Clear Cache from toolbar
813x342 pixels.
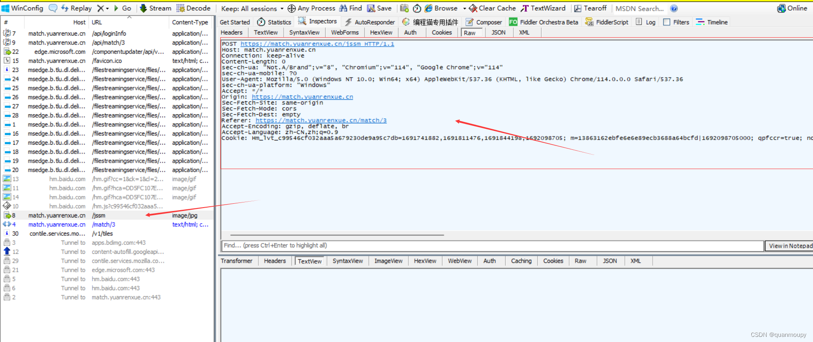[492, 8]
